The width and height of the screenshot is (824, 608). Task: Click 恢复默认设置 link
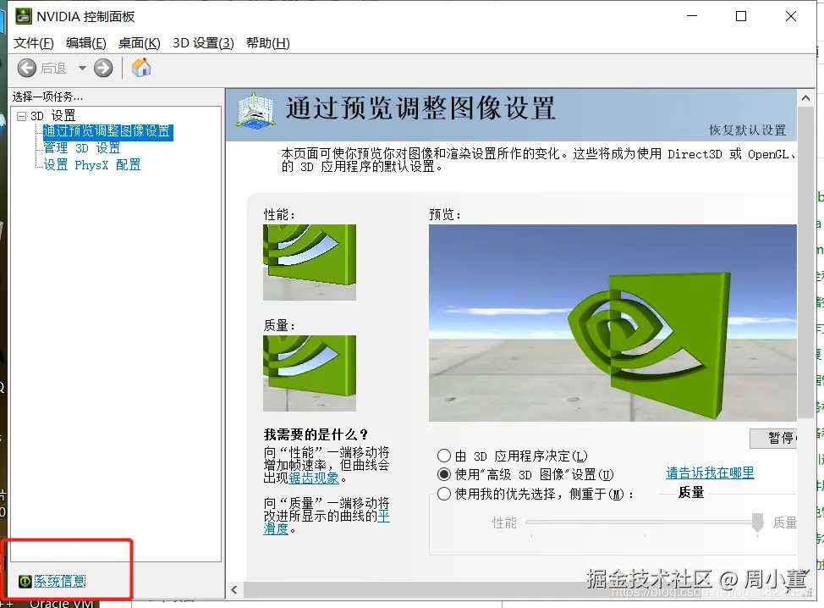747,130
